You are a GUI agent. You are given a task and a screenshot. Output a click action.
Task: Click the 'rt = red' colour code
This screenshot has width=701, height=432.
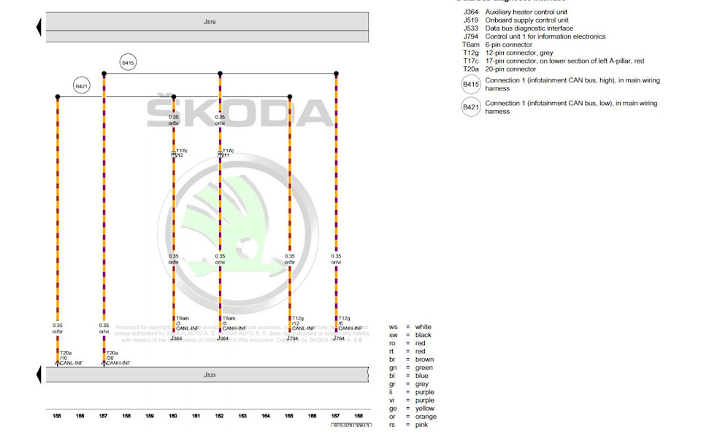pyautogui.click(x=407, y=351)
